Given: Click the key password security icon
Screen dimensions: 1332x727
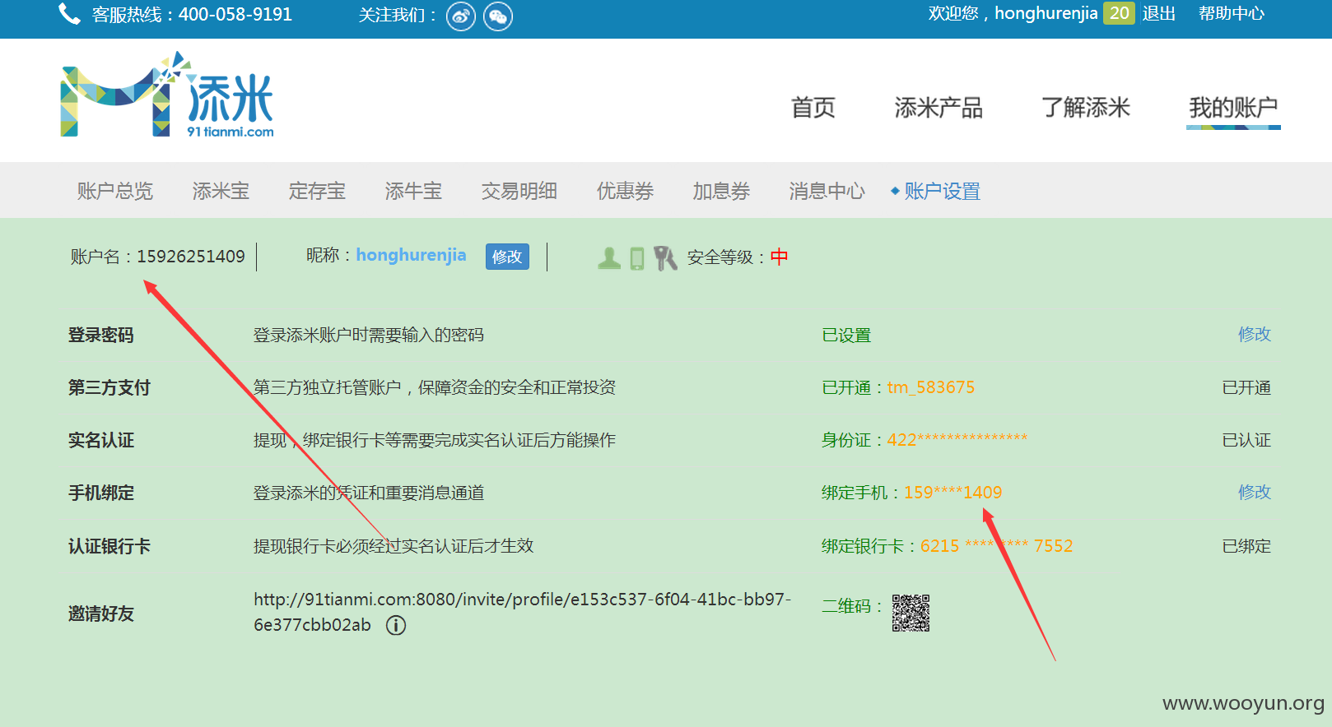Looking at the screenshot, I should click(665, 258).
